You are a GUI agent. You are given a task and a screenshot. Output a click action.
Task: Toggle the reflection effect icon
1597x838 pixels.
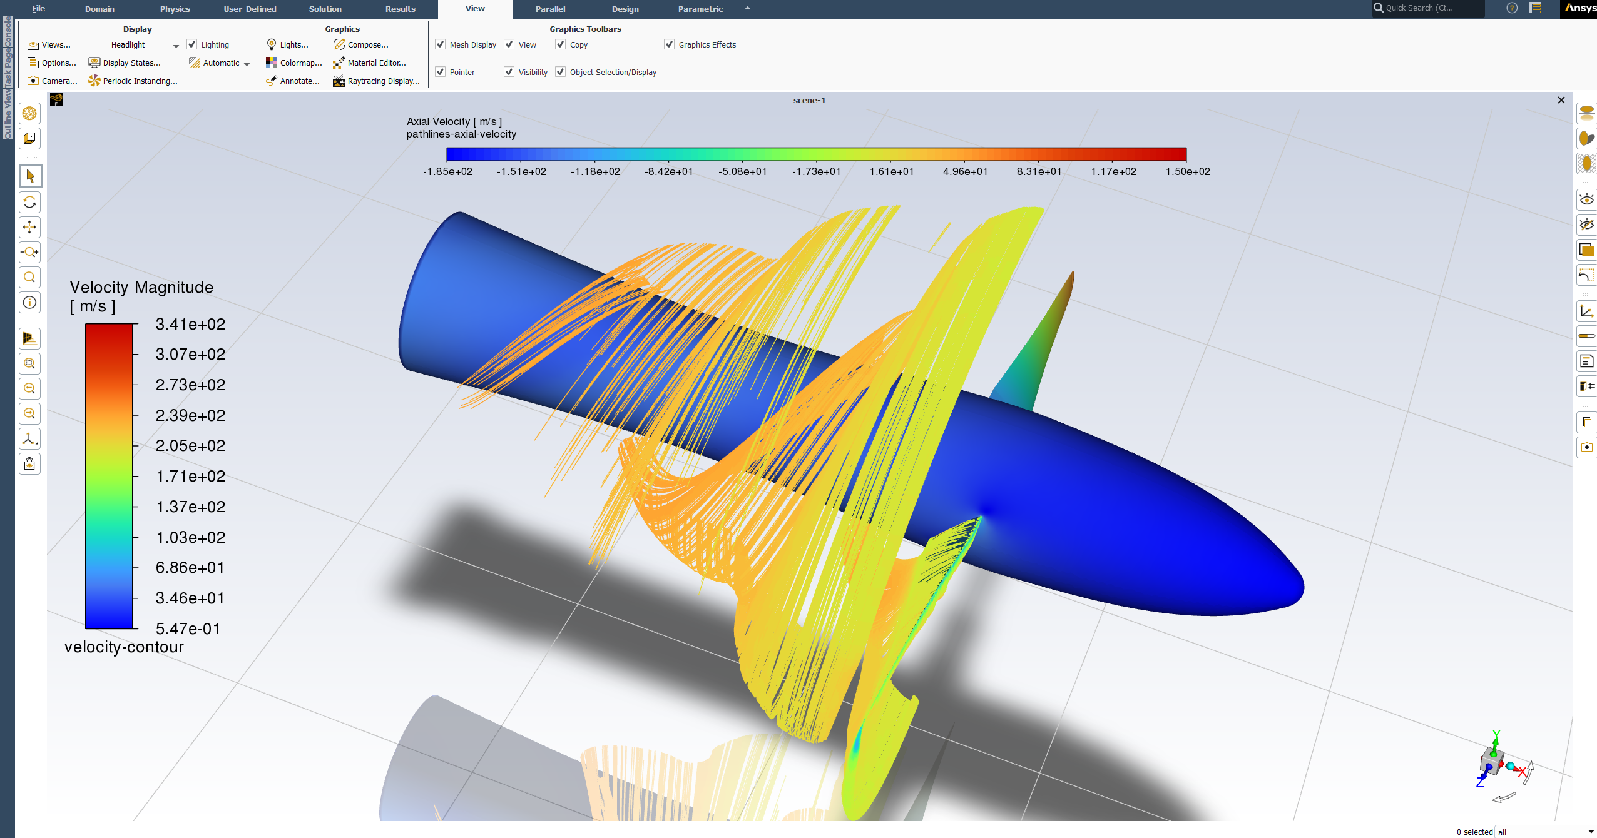coord(1587,113)
